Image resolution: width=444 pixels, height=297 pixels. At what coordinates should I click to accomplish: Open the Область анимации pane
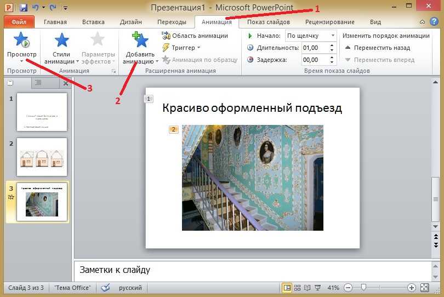tap(195, 36)
